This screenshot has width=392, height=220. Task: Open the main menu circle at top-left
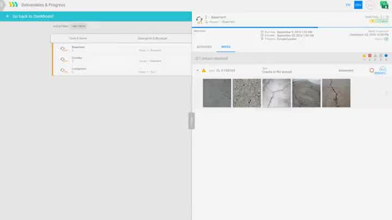(x=2, y=5)
